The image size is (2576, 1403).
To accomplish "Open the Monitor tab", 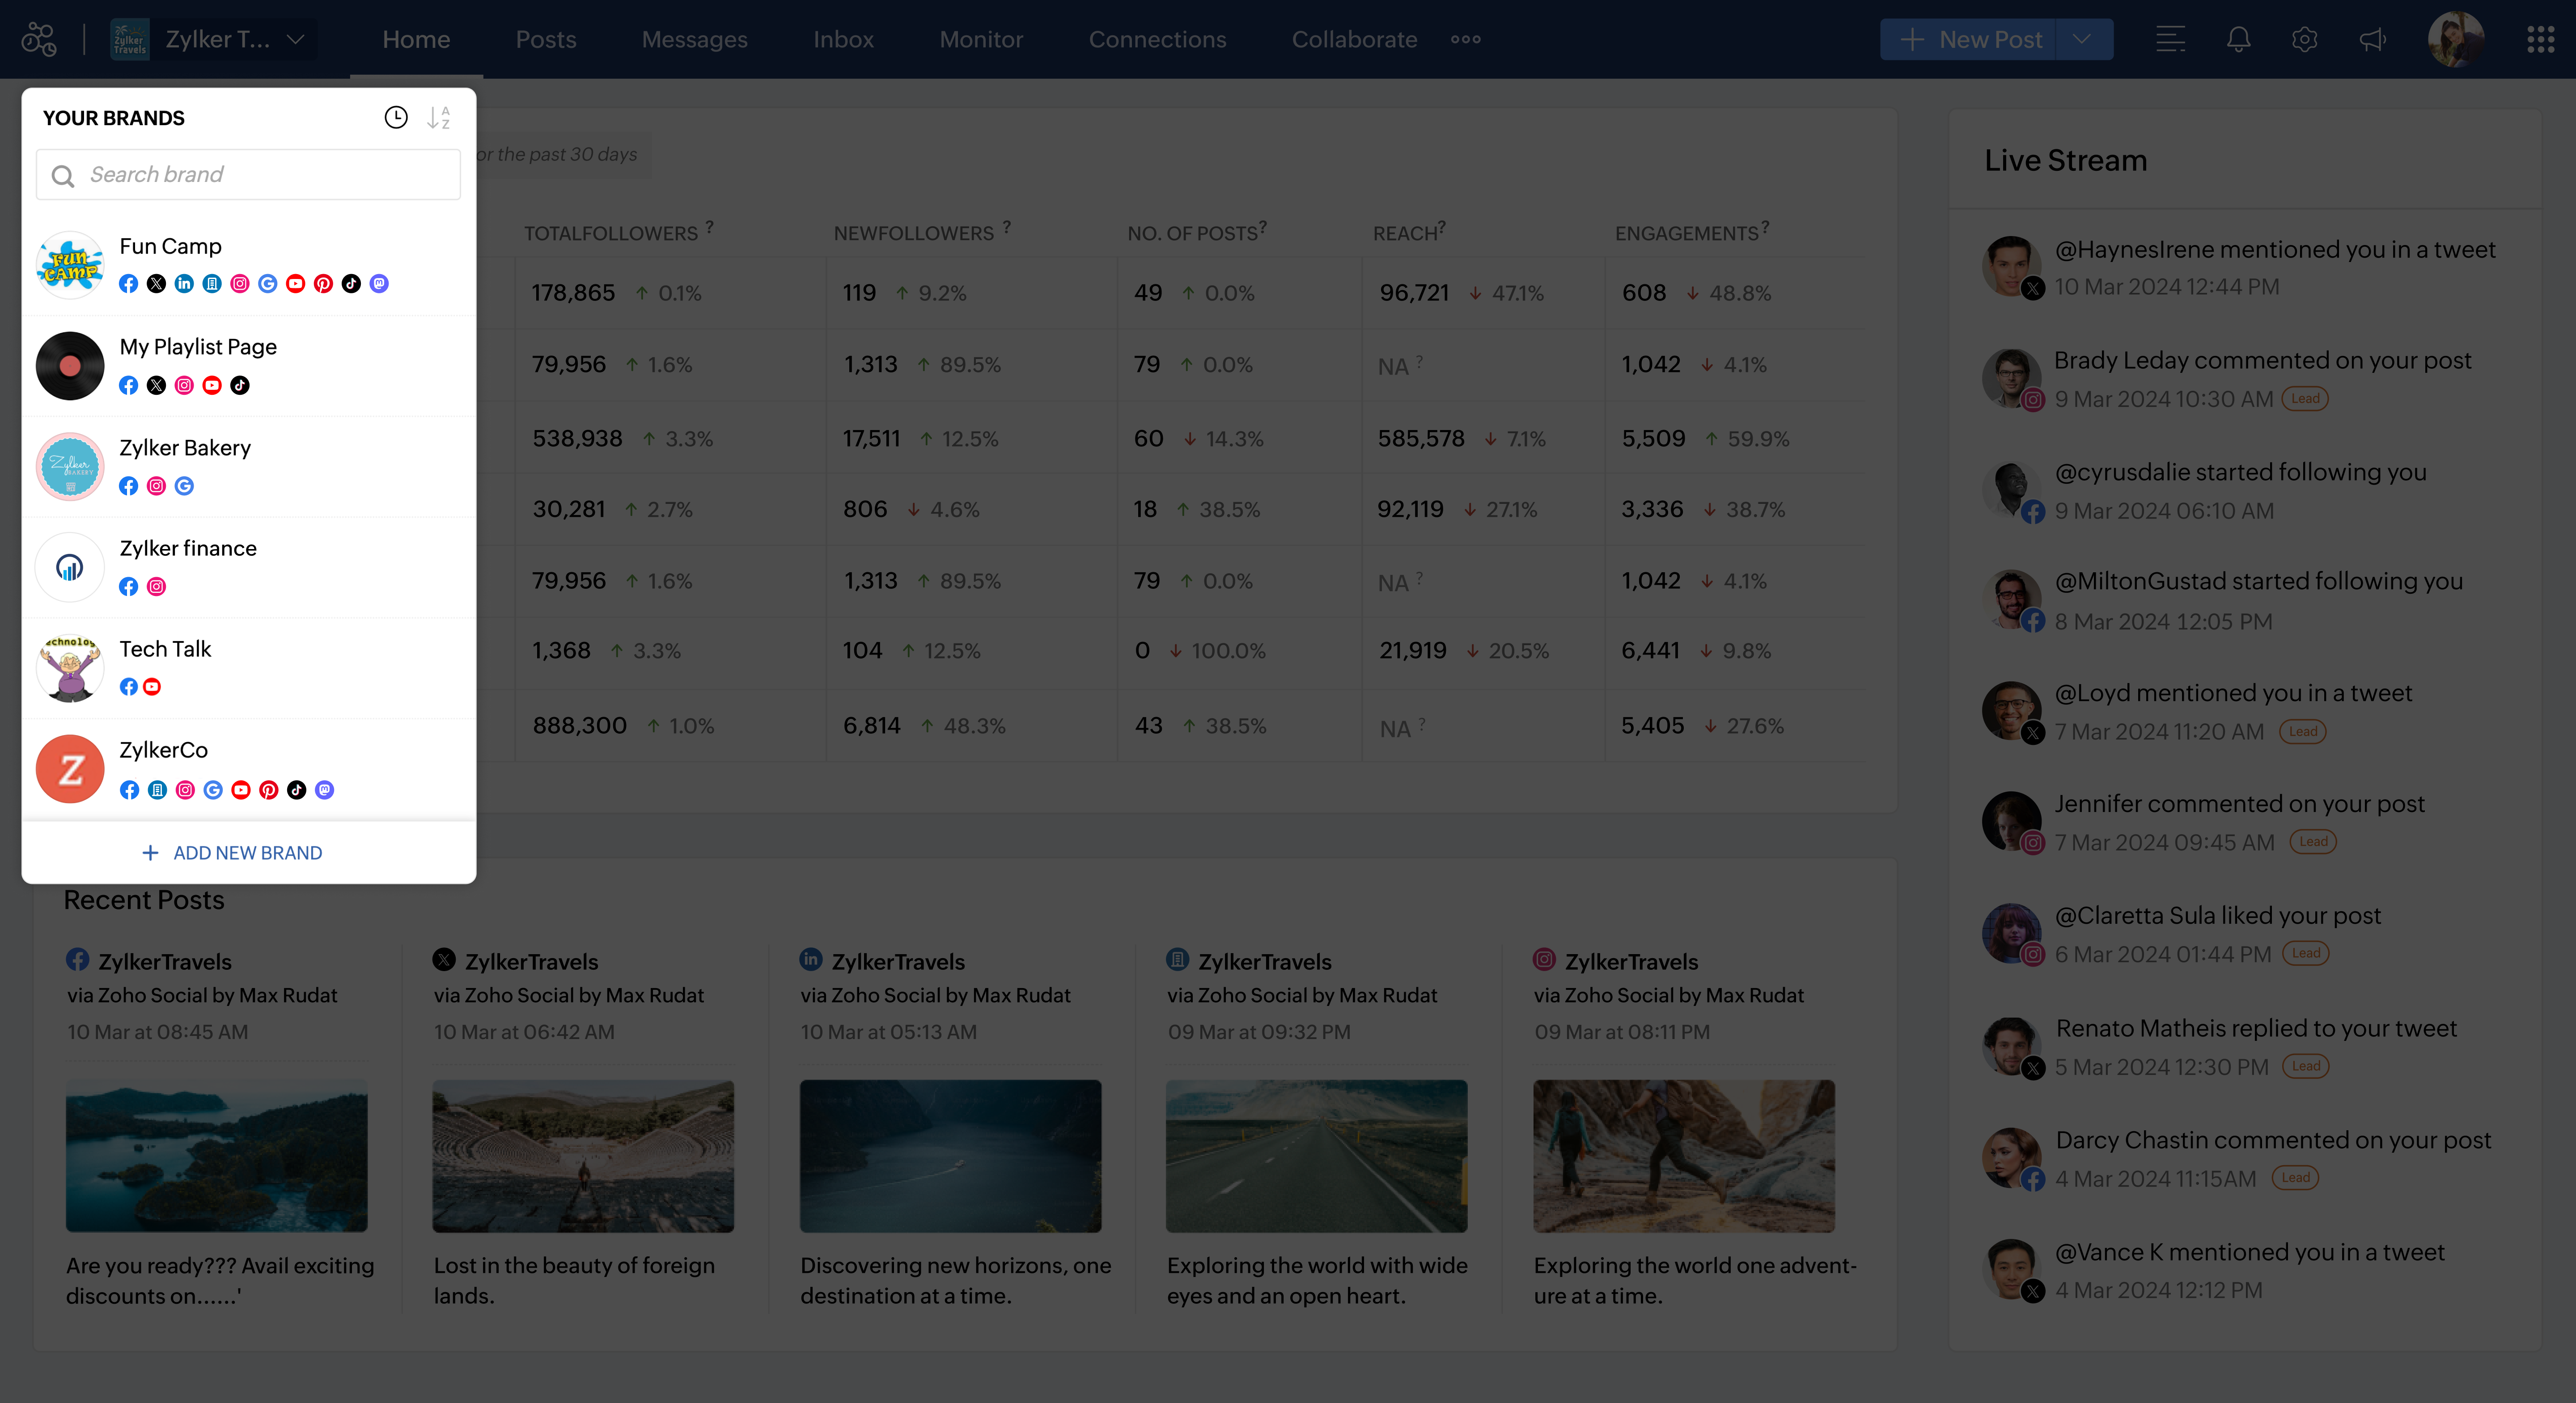I will click(x=981, y=40).
